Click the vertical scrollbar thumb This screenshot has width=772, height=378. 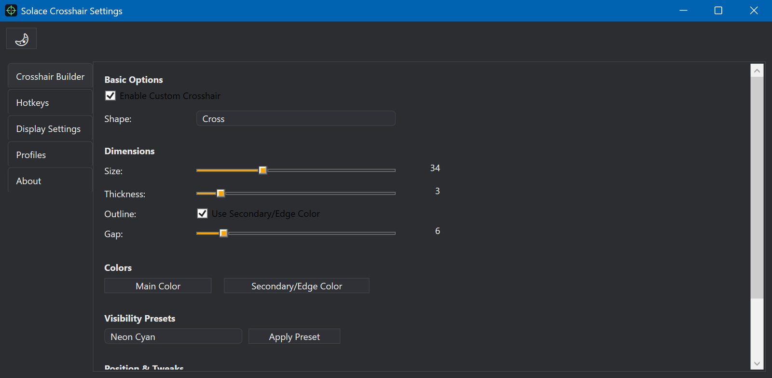757,188
